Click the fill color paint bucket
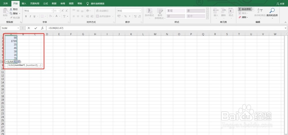The width and height of the screenshot is (288, 135). (50, 16)
